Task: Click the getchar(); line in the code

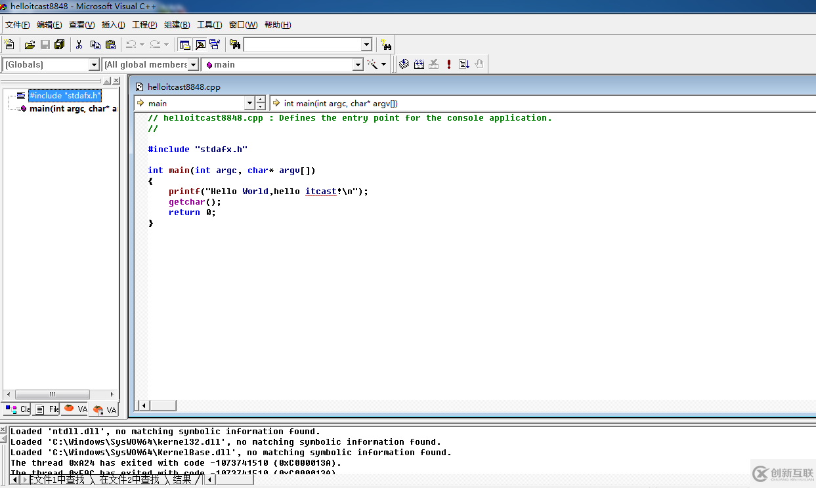Action: [195, 202]
